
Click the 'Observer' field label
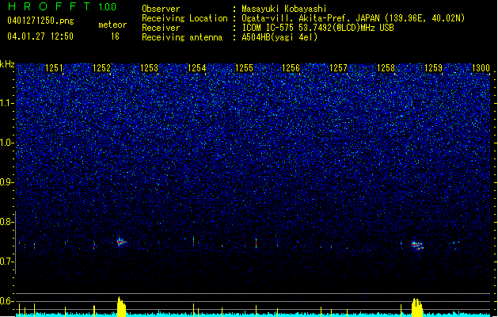click(161, 9)
